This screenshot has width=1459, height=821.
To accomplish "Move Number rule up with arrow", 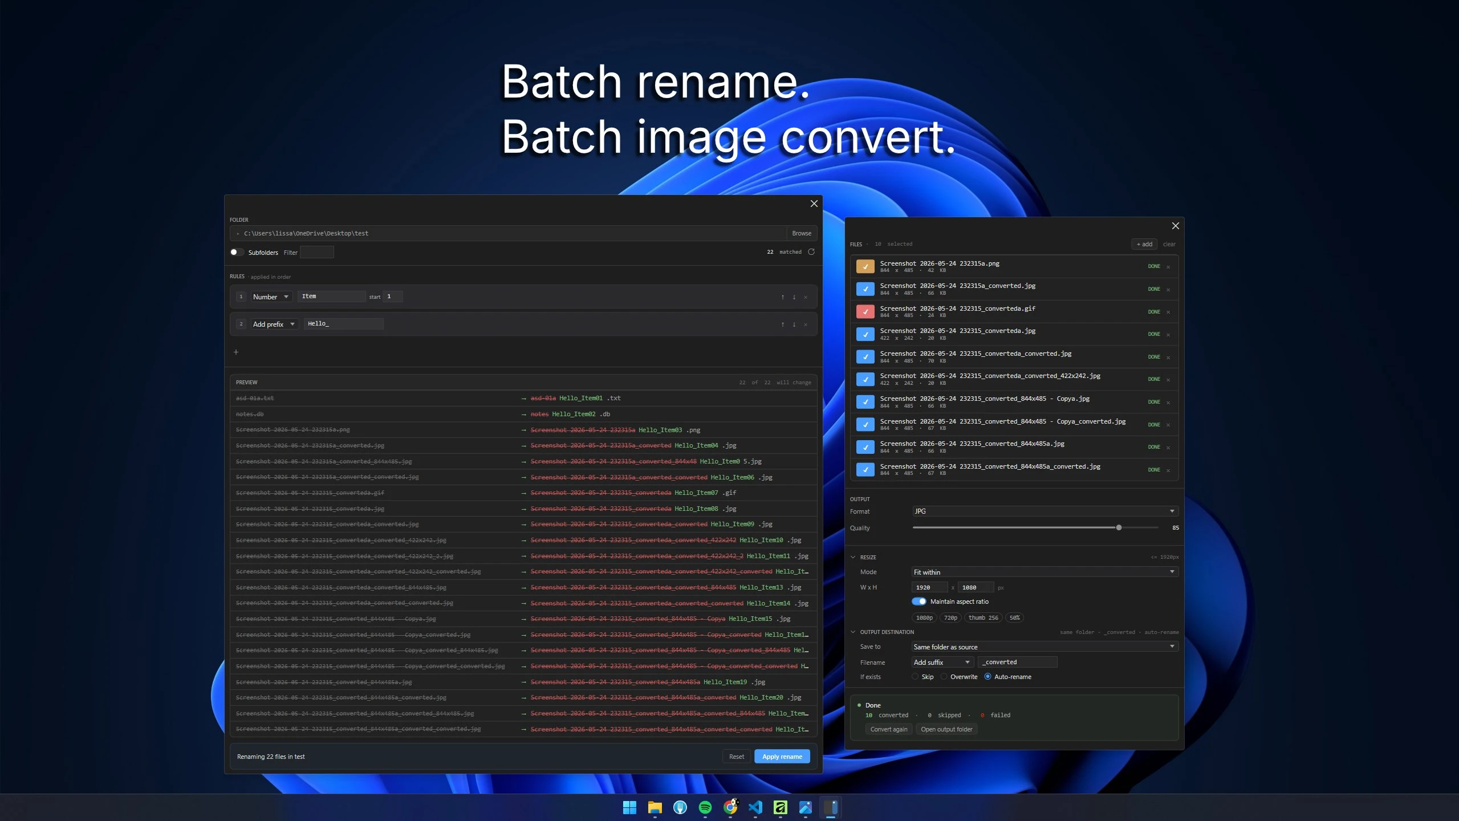I will [x=782, y=297].
